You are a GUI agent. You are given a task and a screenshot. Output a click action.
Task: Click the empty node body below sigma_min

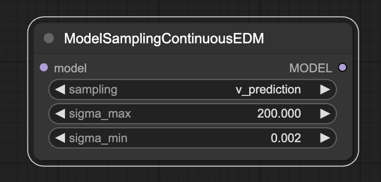(x=193, y=154)
